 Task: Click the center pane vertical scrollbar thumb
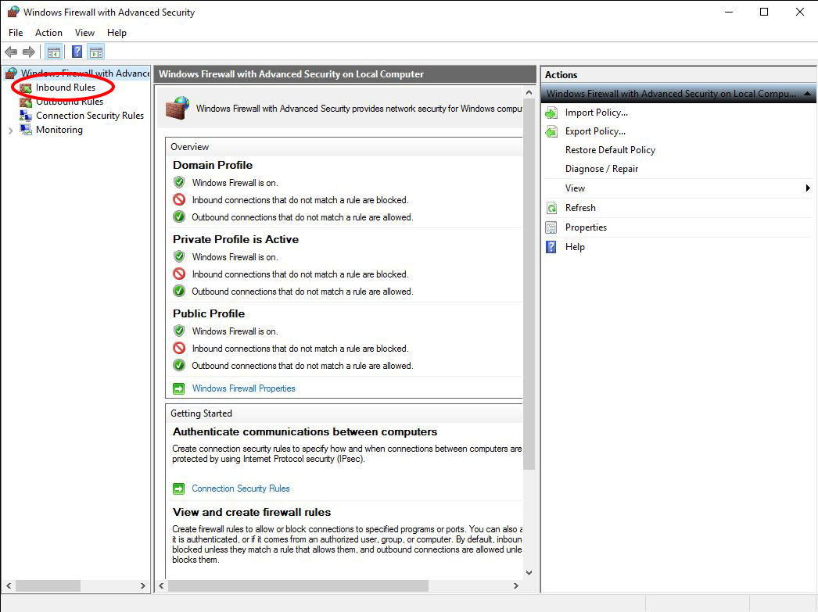(x=529, y=285)
